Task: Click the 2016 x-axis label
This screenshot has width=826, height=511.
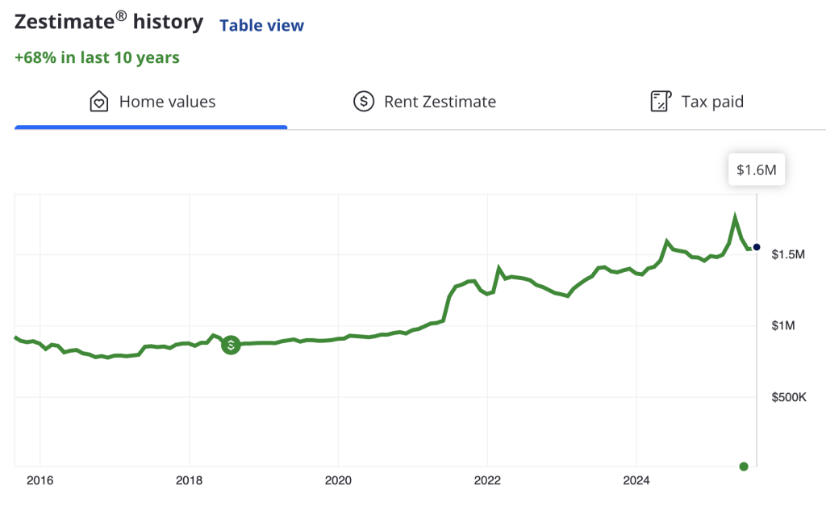Action: click(x=40, y=481)
